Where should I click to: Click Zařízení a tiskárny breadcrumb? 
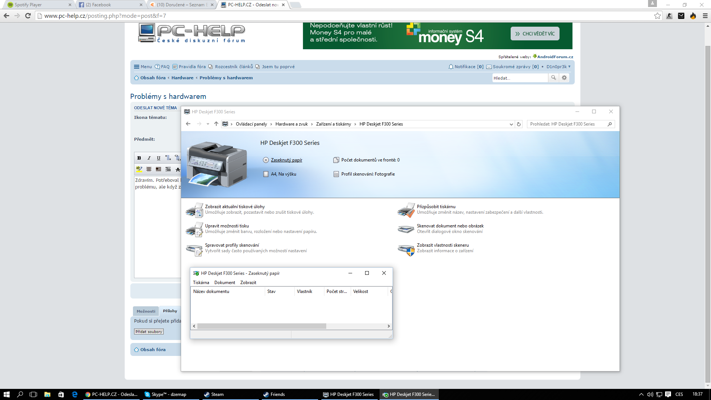(x=333, y=124)
